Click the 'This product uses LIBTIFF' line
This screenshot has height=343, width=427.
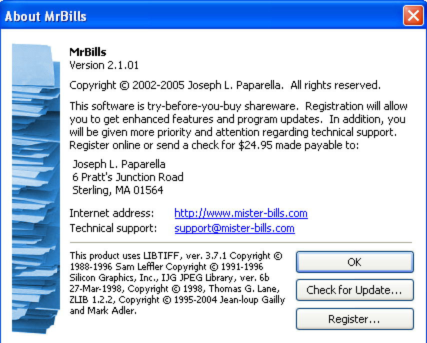coord(176,256)
